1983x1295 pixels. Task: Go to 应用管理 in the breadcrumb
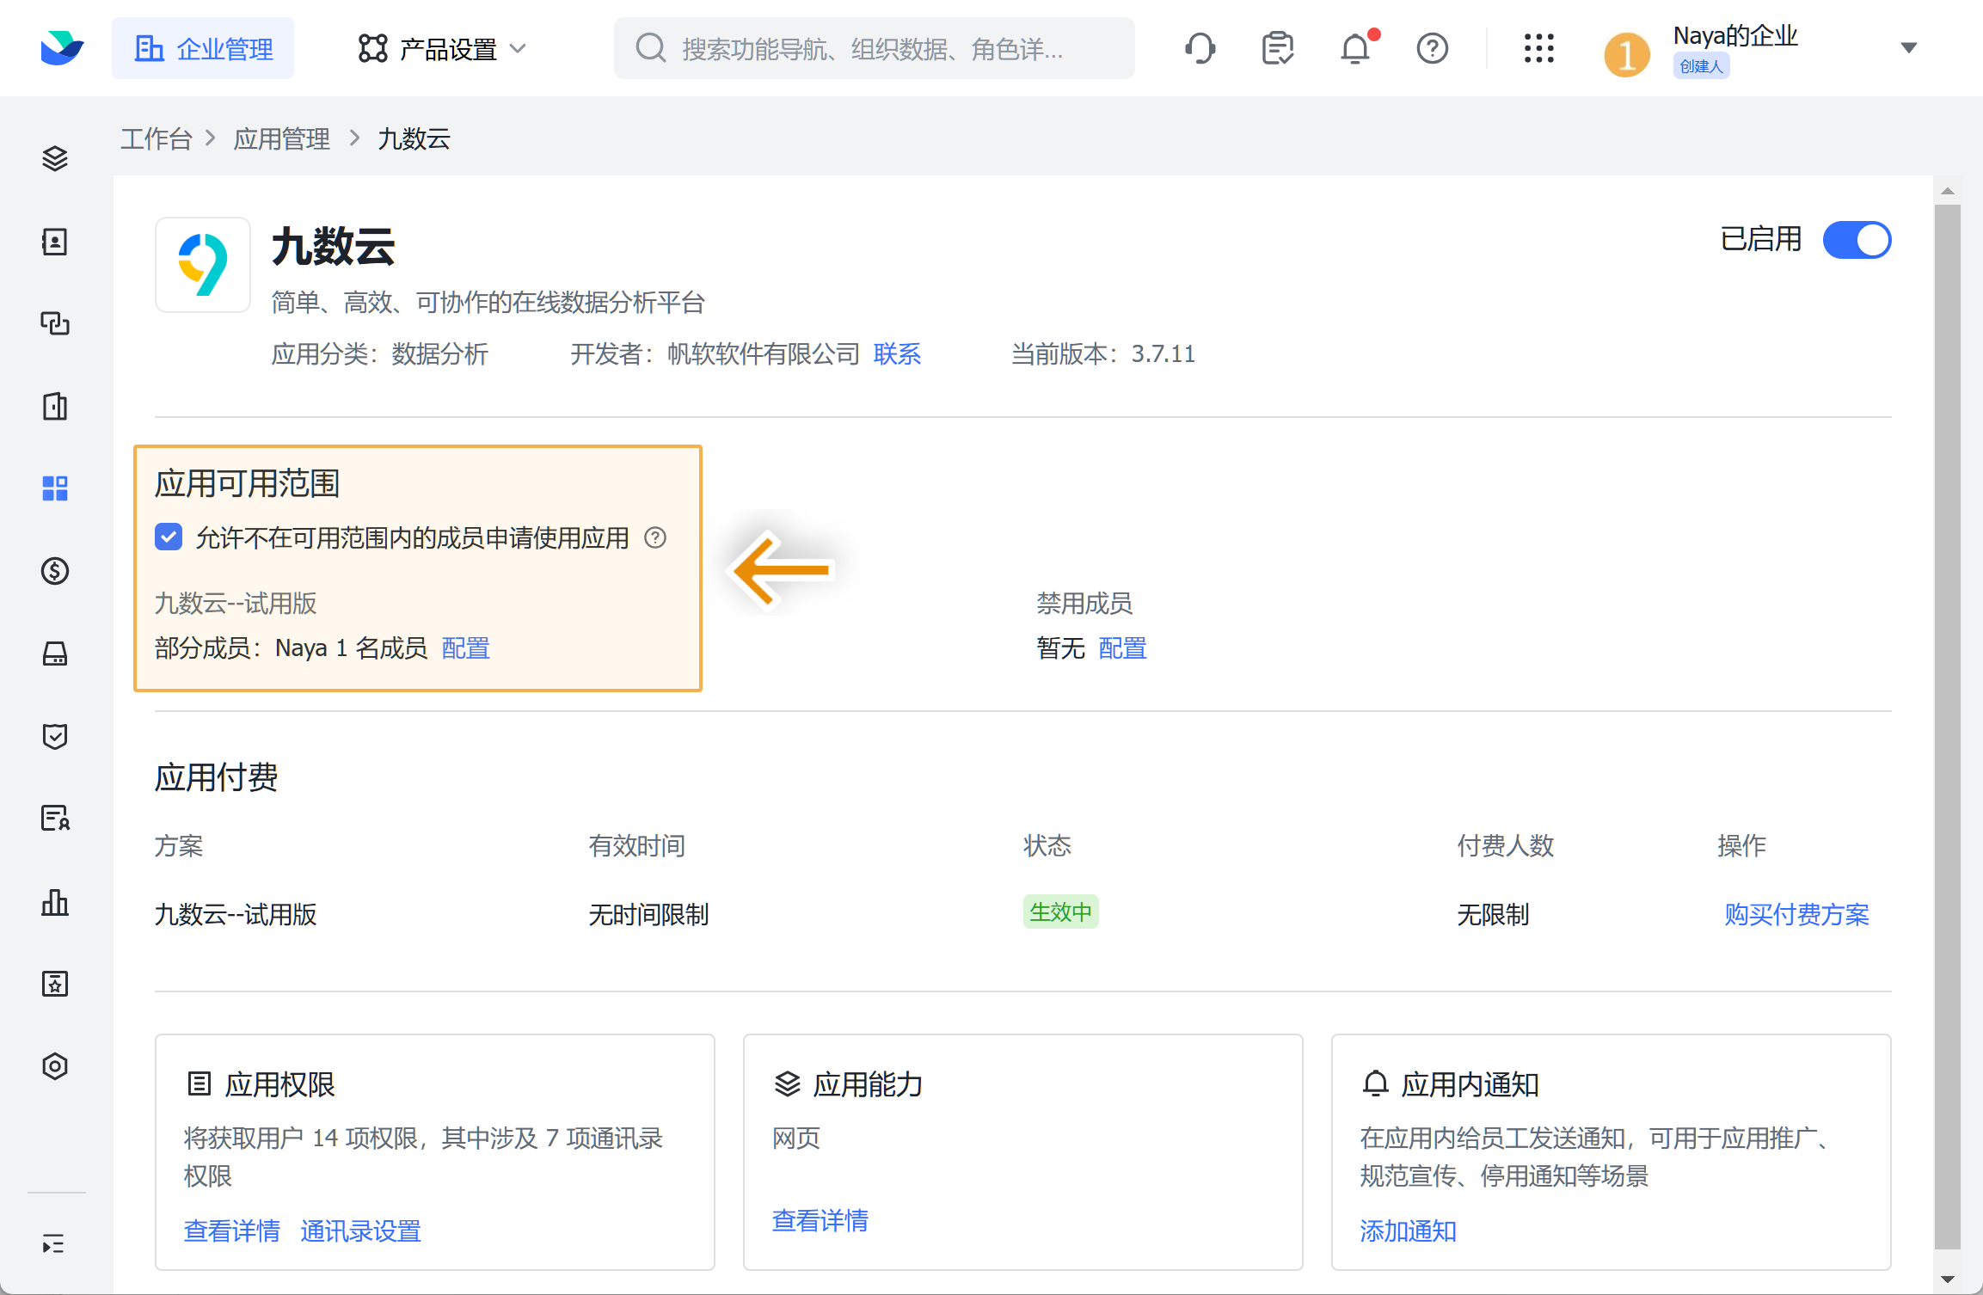click(282, 138)
